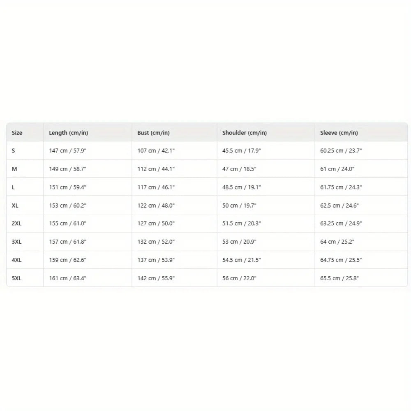Select the 3XL size row label
Viewport: 411px width, 411px height.
click(x=17, y=242)
